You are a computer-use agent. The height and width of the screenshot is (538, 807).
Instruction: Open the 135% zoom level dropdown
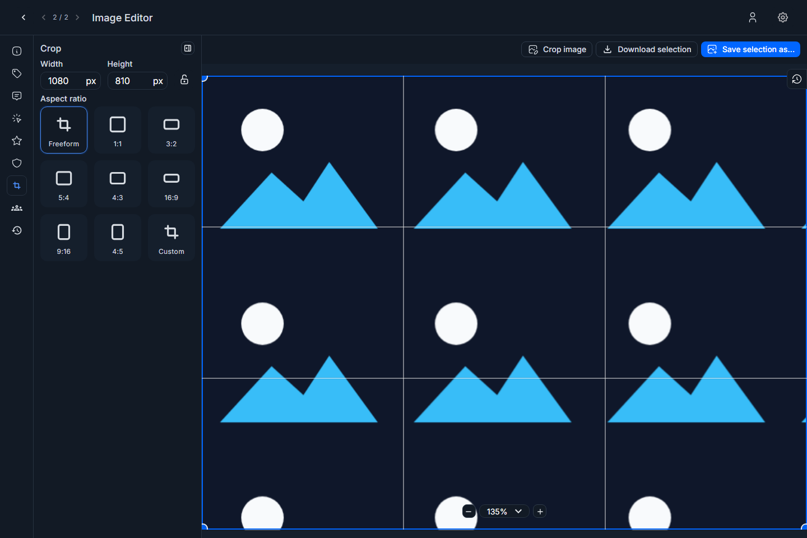click(x=504, y=511)
